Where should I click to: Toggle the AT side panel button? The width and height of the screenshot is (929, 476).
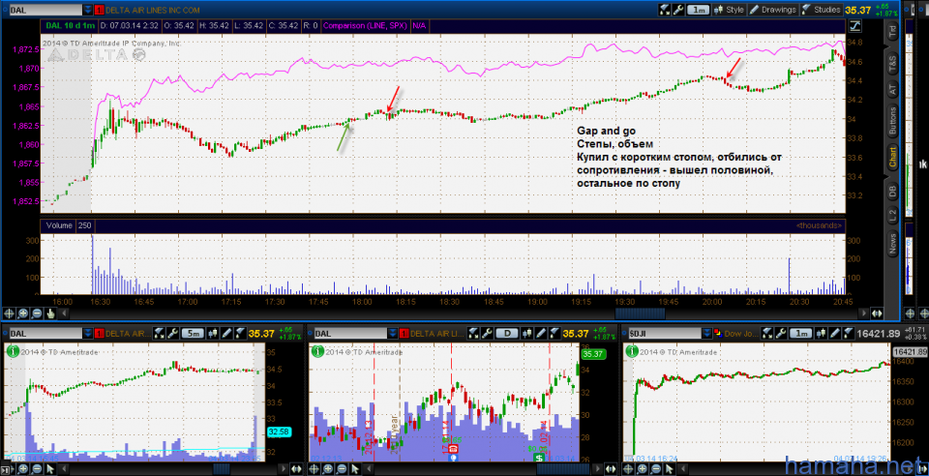click(x=893, y=89)
